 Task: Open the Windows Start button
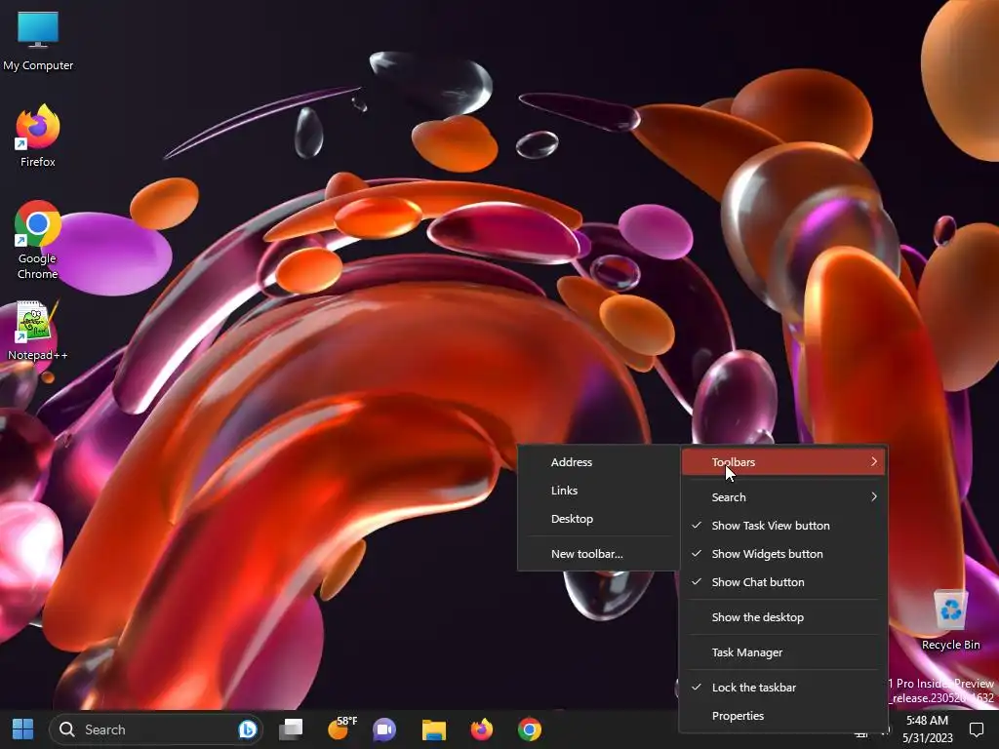[x=23, y=729]
